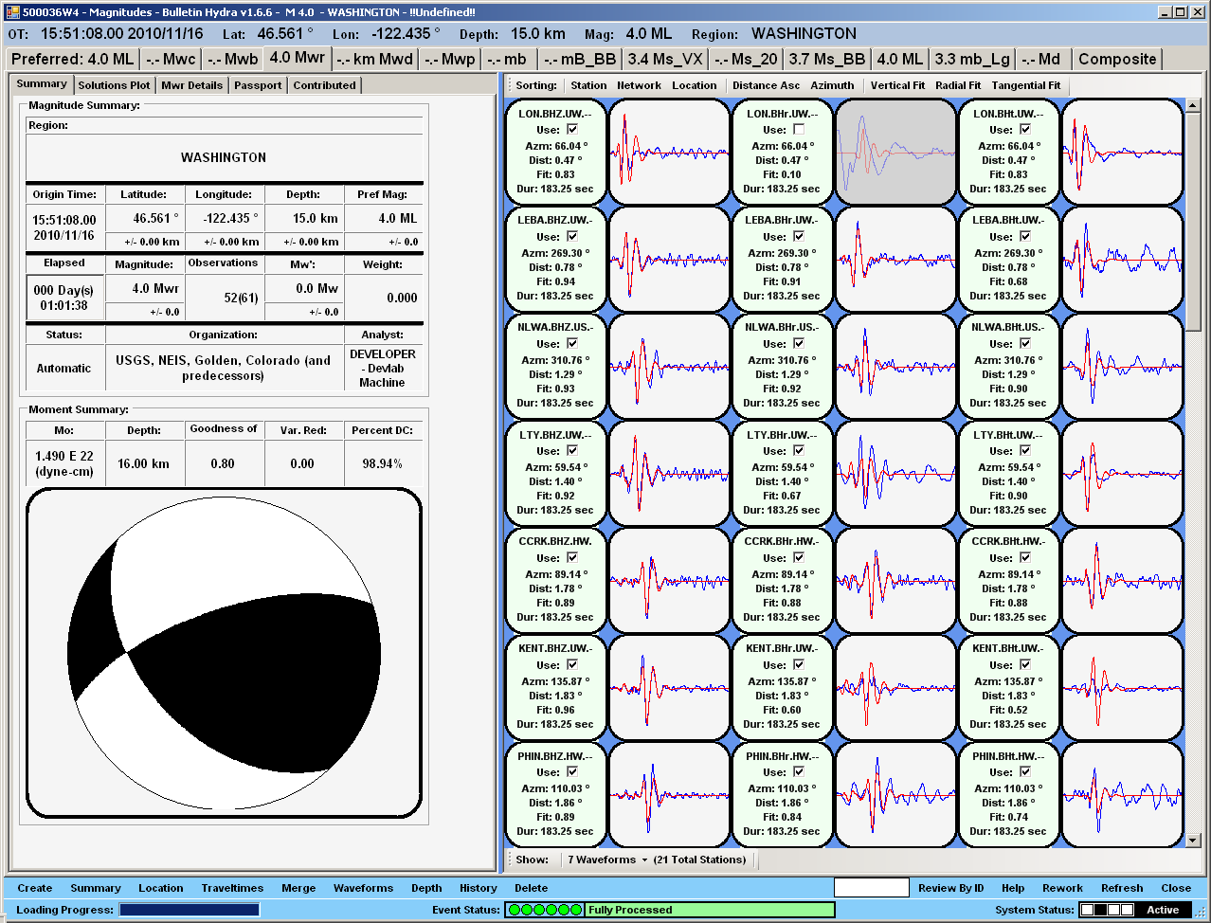Click Review By ID button
The image size is (1211, 923).
click(x=950, y=888)
